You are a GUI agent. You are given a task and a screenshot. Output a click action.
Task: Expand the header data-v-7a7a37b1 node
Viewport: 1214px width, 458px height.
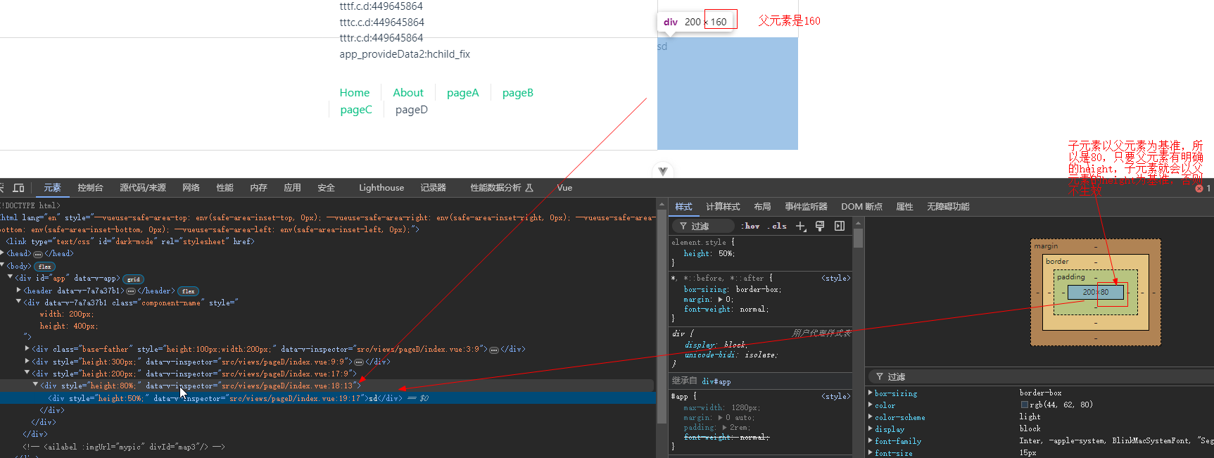coord(19,290)
